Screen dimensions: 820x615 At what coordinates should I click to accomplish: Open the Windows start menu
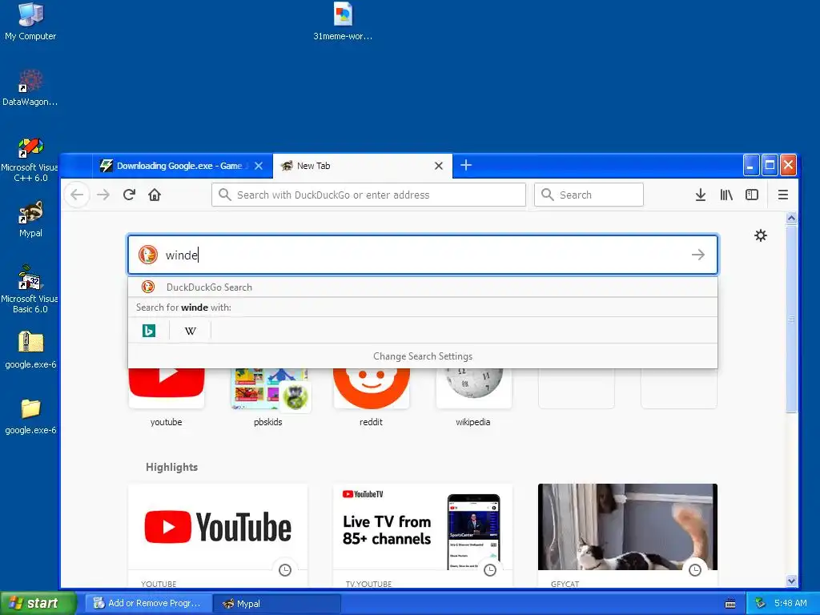click(38, 604)
